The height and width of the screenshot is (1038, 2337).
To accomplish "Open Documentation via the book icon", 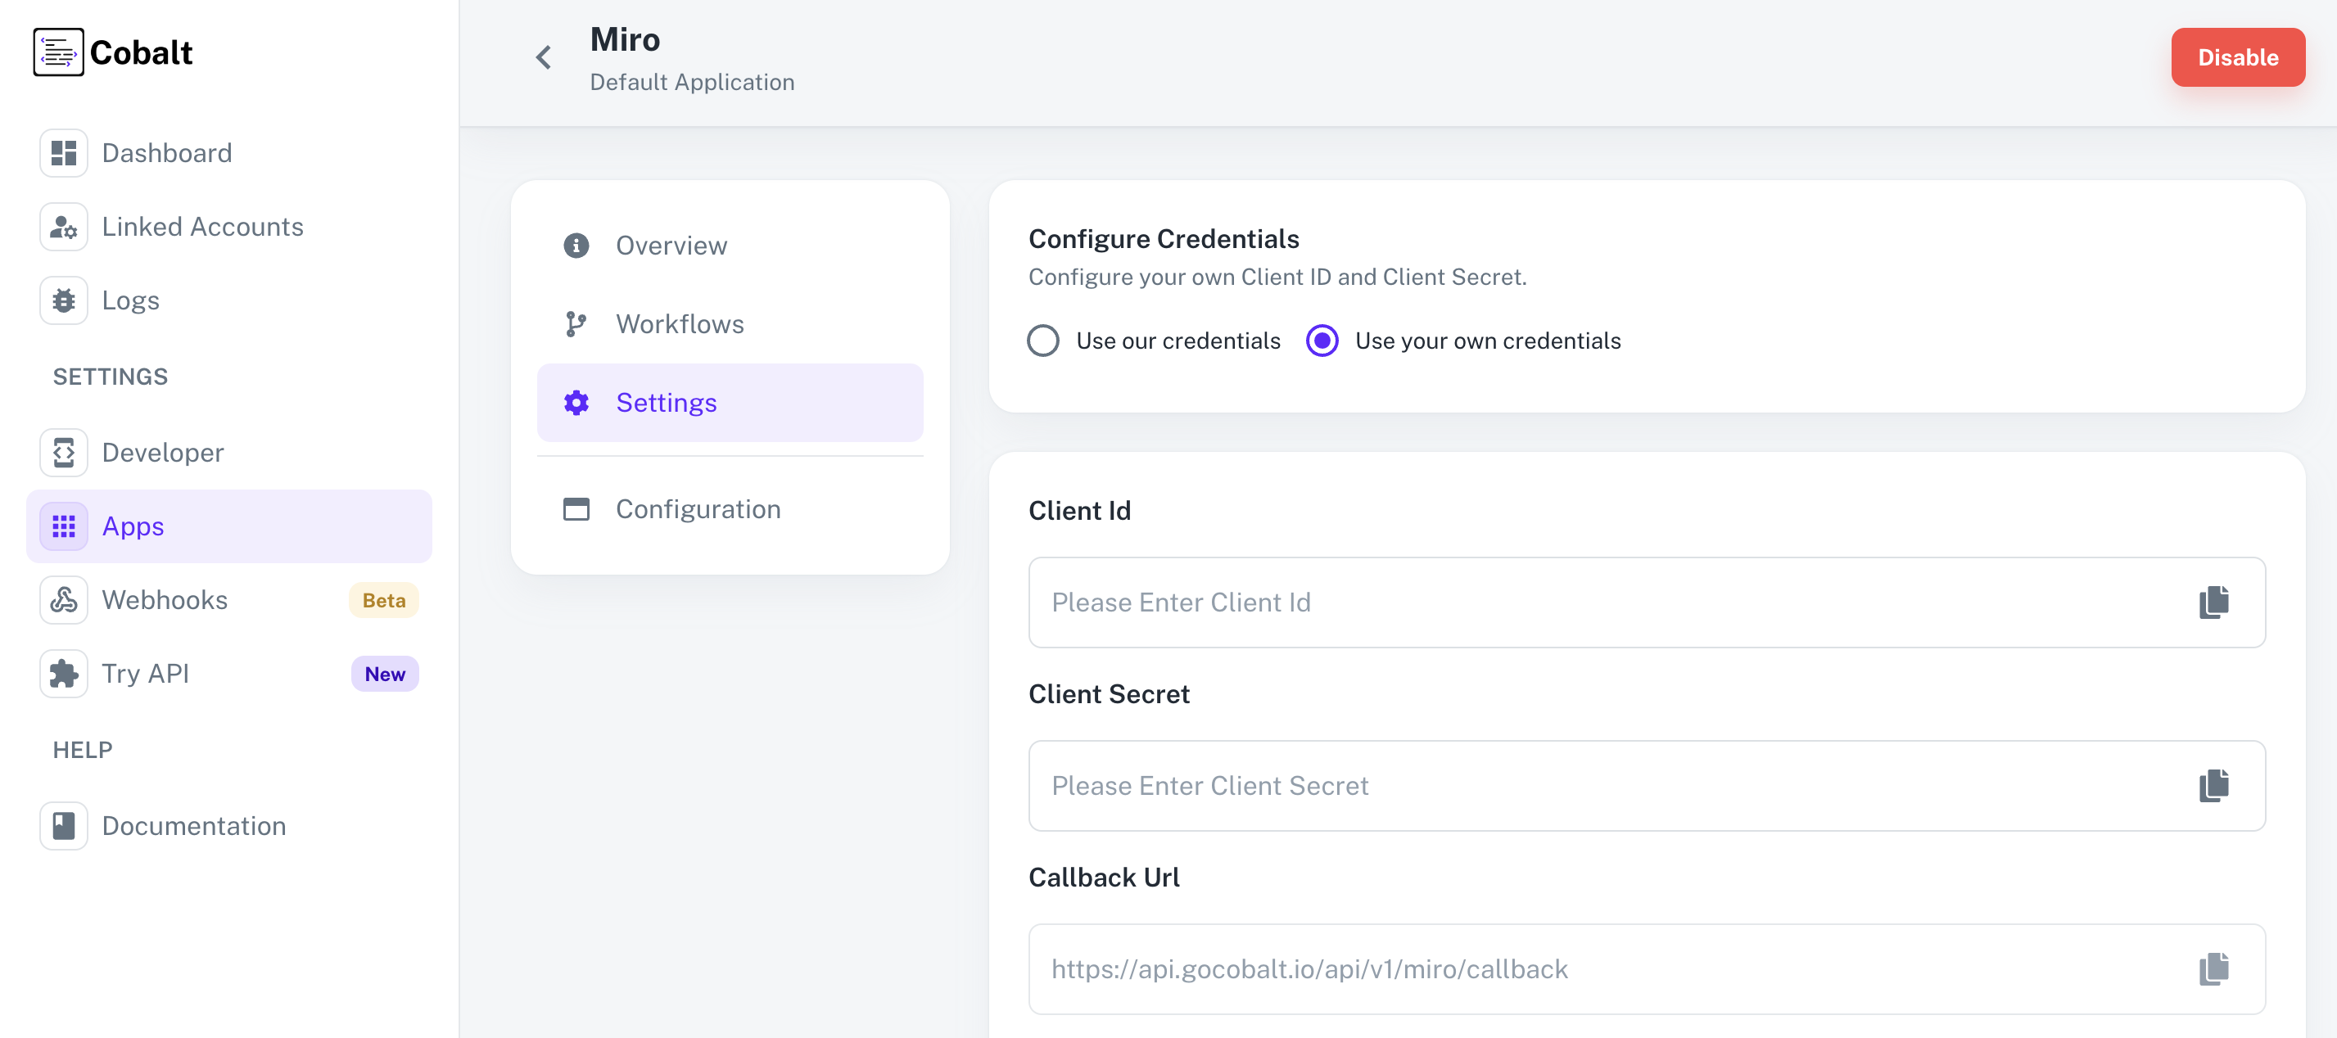I will [62, 825].
